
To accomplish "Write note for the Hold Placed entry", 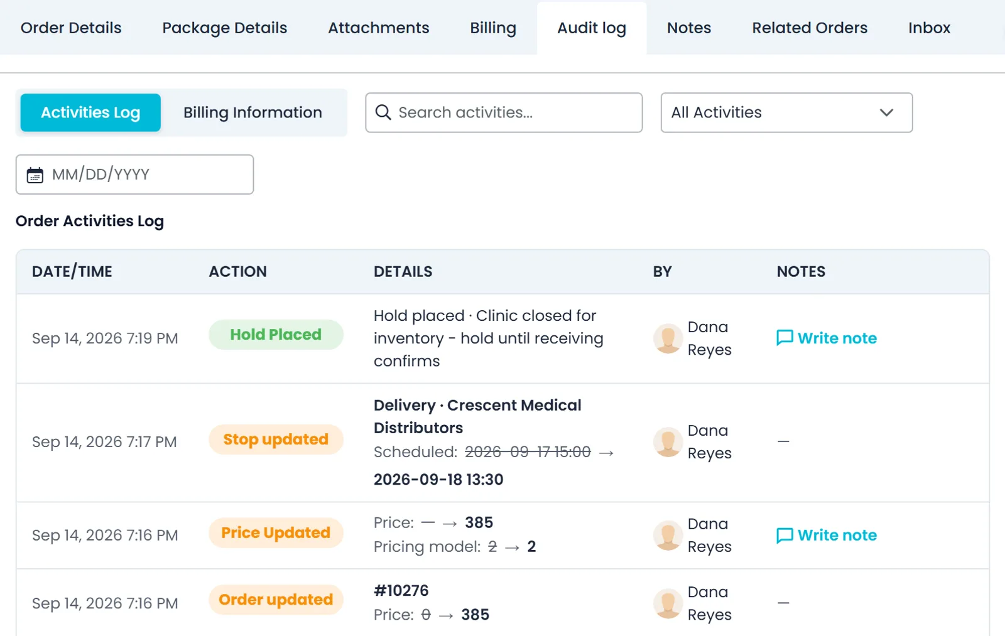I will coord(827,338).
